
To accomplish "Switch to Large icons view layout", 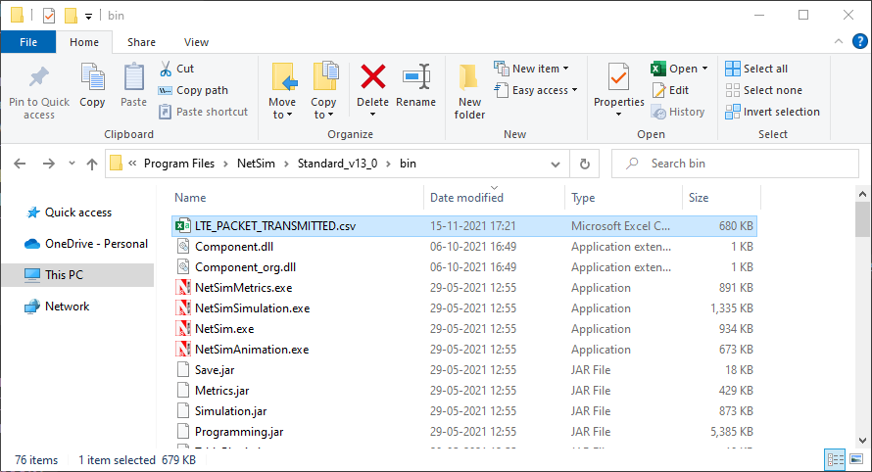I will (856, 459).
